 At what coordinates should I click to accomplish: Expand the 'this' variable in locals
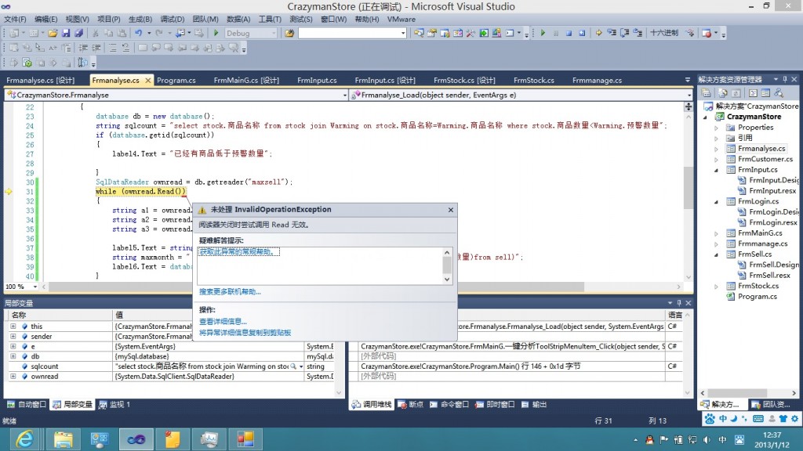pyautogui.click(x=13, y=327)
